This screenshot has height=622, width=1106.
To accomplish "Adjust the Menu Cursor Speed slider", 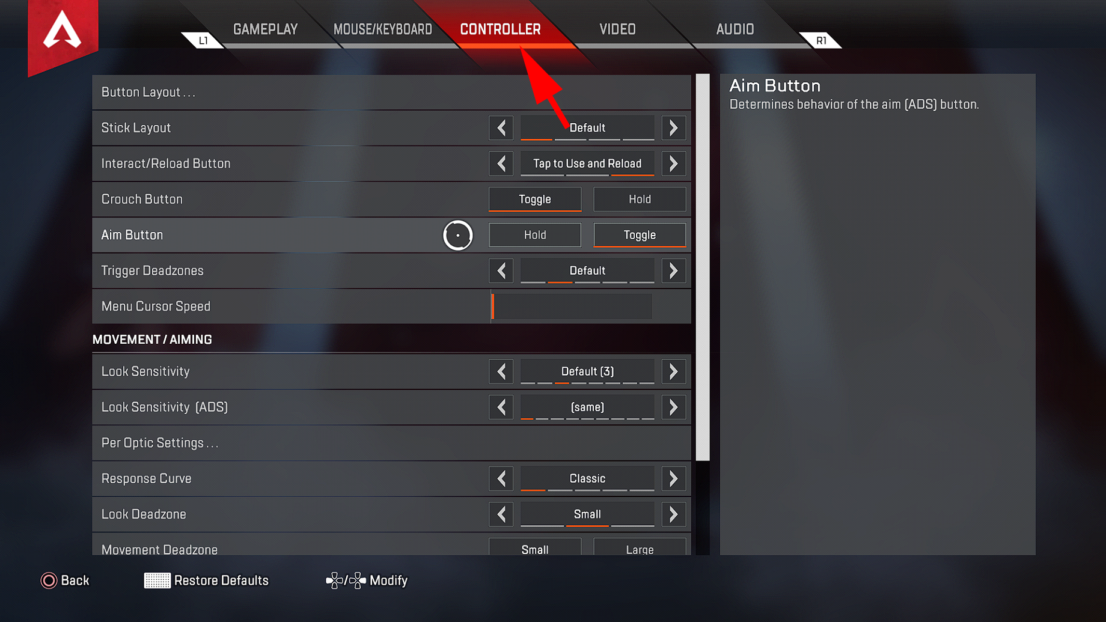I will [x=572, y=306].
